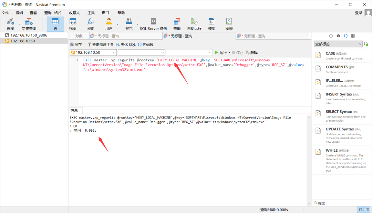The width and height of the screenshot is (372, 213).
Task: Open the View (查看) menu
Action: click(x=33, y=13)
